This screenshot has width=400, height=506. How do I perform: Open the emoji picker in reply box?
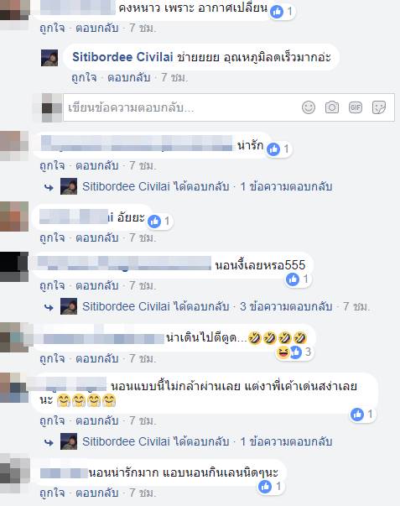[x=308, y=107]
